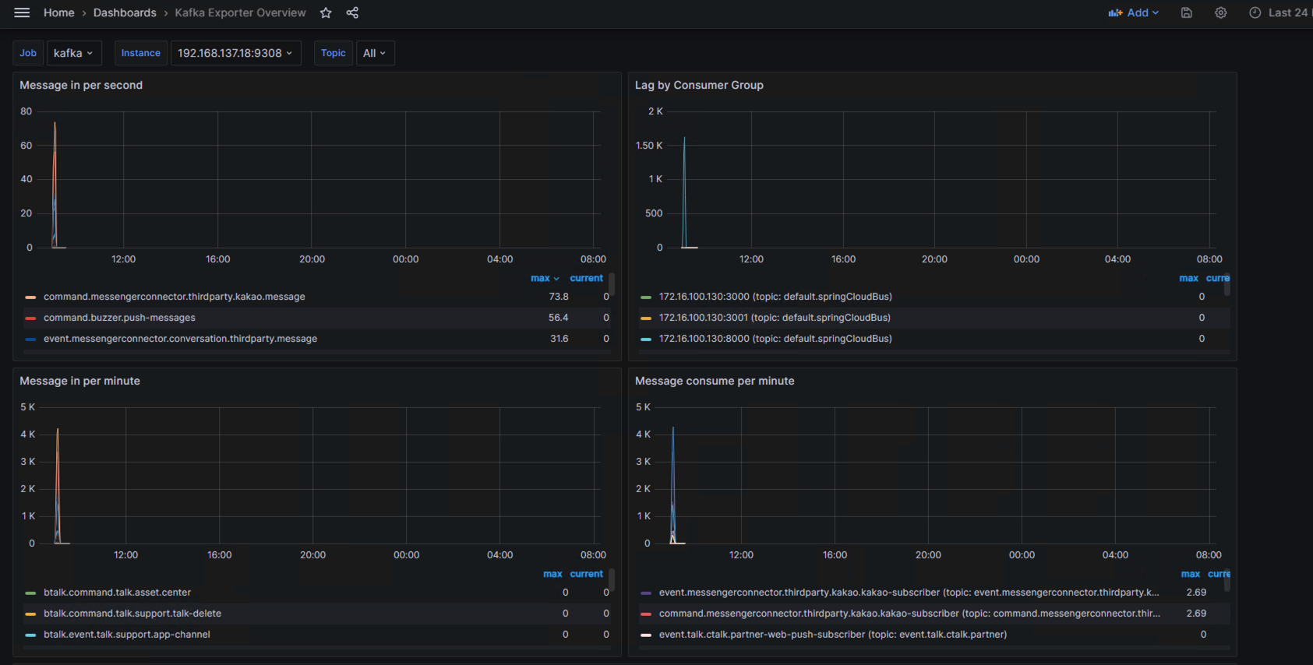Viewport: 1313px width, 665px height.
Task: Star the Kafka Exporter Overview dashboard
Action: tap(326, 12)
